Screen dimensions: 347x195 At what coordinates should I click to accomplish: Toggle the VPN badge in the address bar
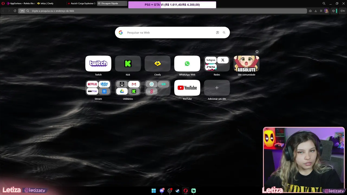click(22, 11)
